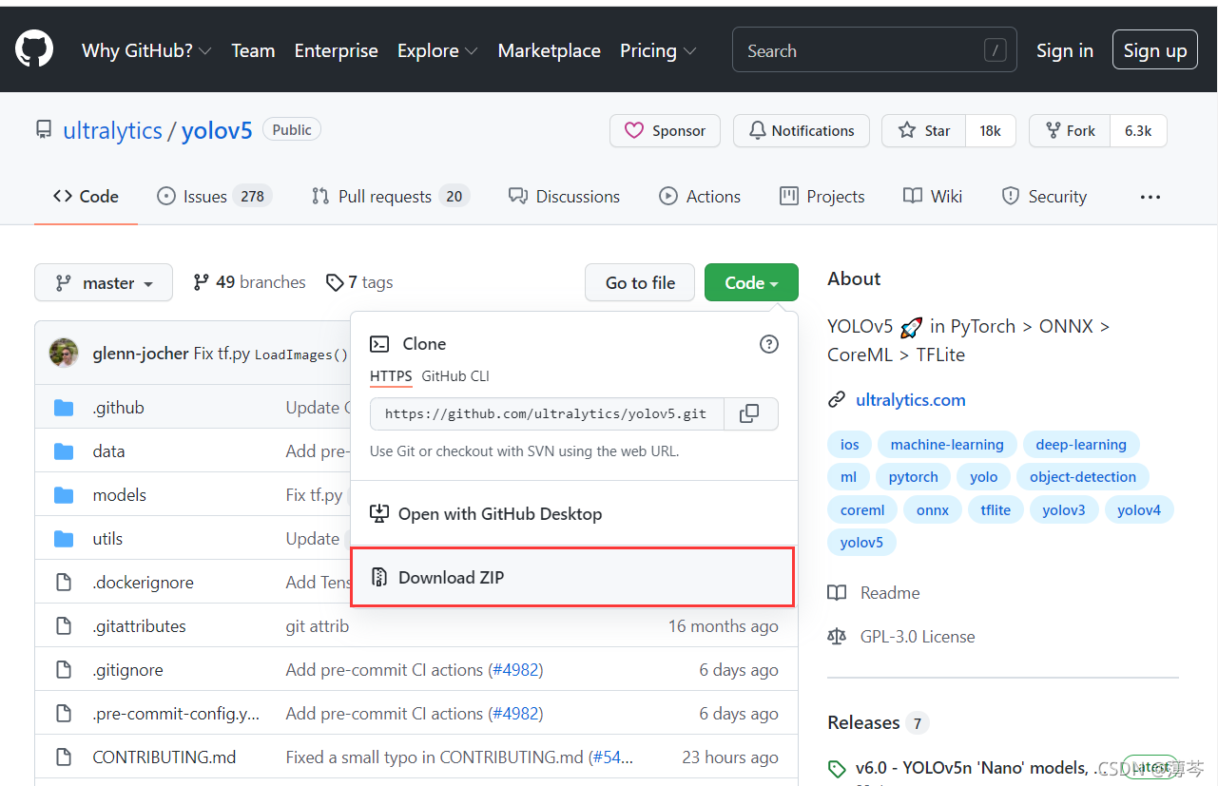Fork the repository with Fork button
Image resolution: width=1218 pixels, height=786 pixels.
coord(1070,131)
